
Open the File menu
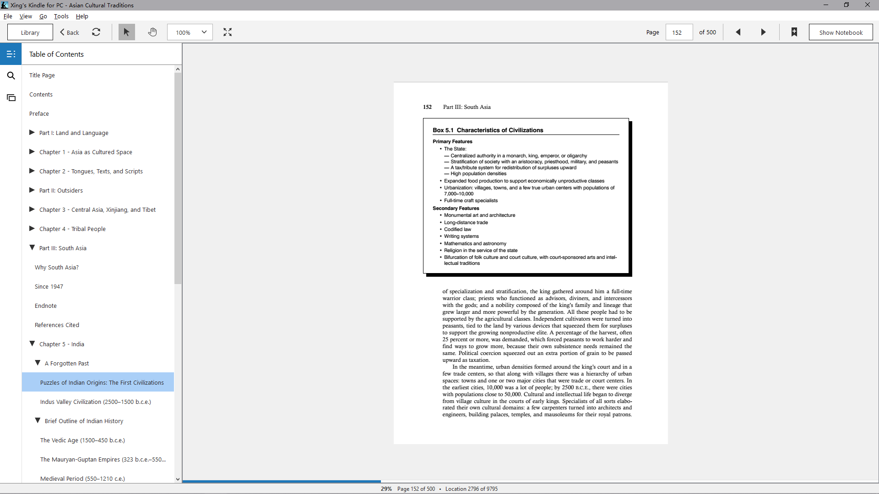point(8,16)
